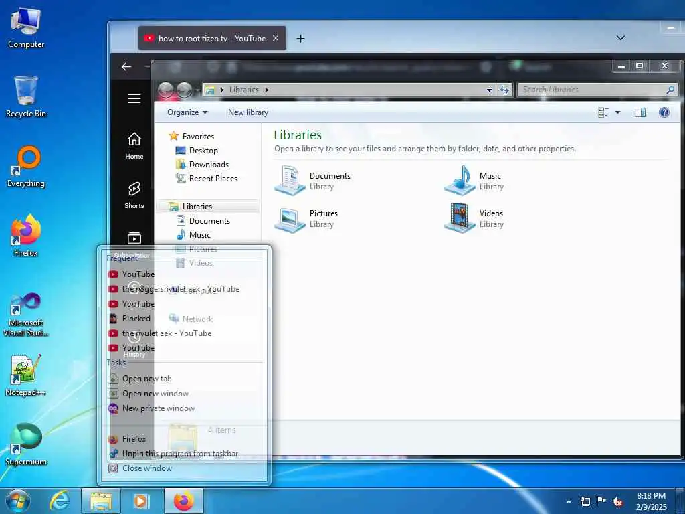Screen dimensions: 685x514
Task: Click New library button
Action: 248,112
